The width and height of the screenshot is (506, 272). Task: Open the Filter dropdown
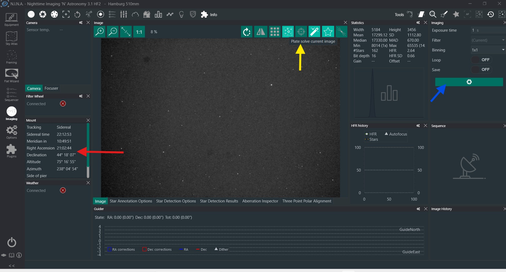point(488,40)
